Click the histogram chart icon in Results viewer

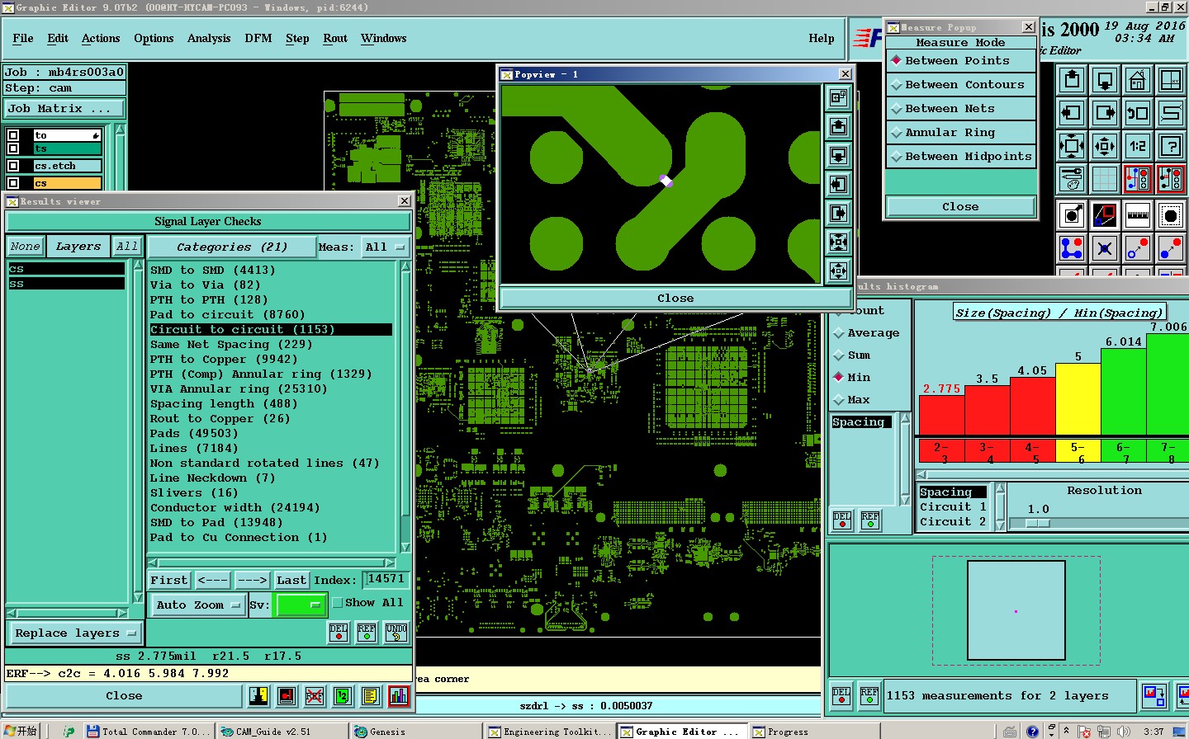(399, 696)
